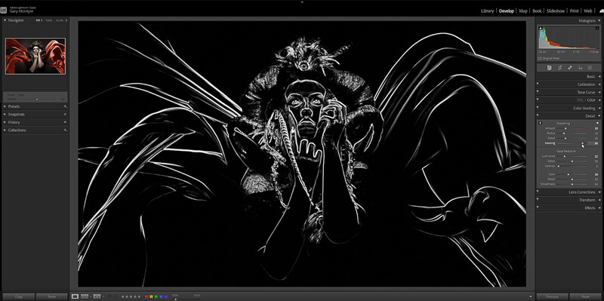Expand the Presets panel
This screenshot has width=604, height=301.
click(5, 106)
